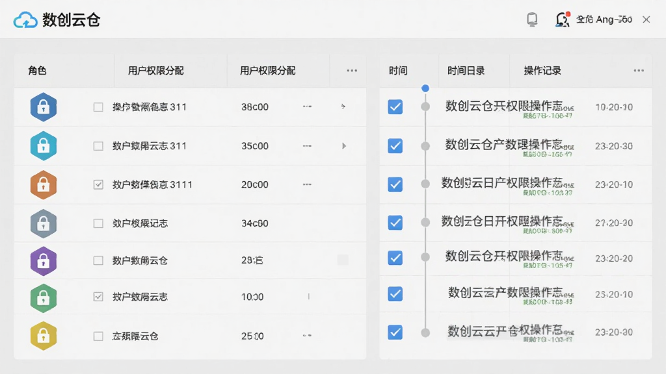Screen dimensions: 666x374
Task: Select the cyan lock icon in the 35c00 row
Action: tap(44, 146)
